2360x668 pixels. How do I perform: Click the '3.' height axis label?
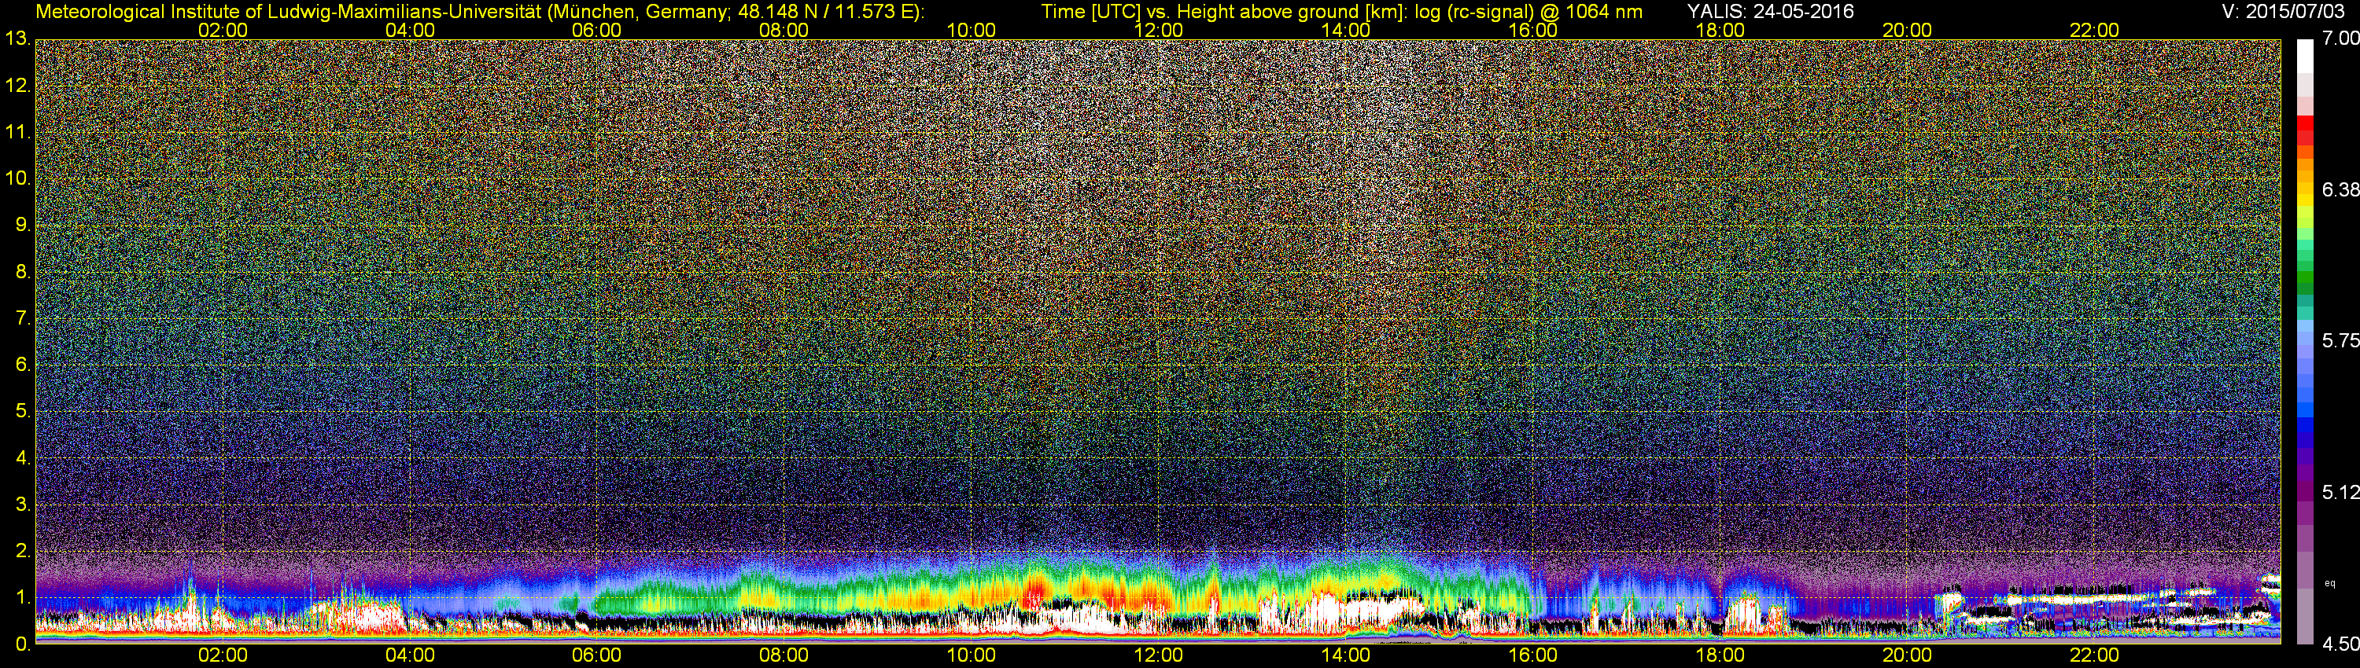[22, 505]
